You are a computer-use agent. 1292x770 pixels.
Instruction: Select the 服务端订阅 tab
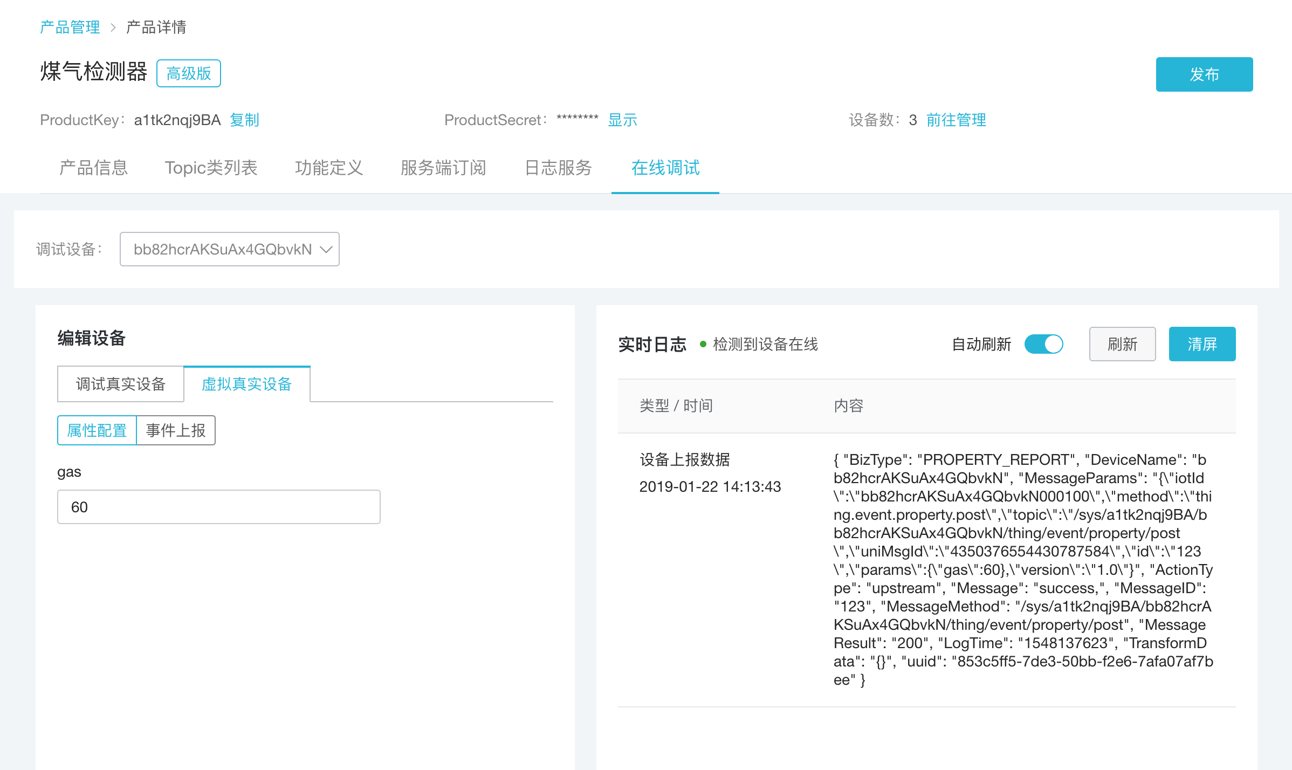tap(443, 168)
